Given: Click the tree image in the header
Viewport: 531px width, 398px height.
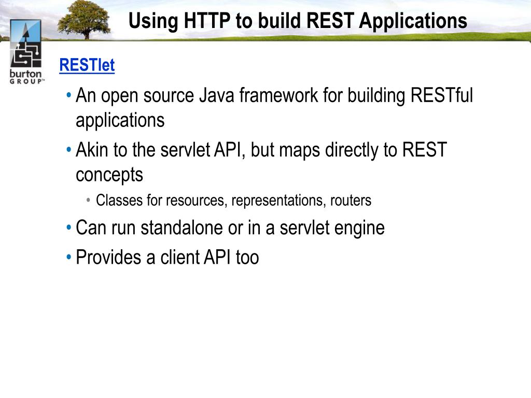Looking at the screenshot, I should click(x=84, y=19).
